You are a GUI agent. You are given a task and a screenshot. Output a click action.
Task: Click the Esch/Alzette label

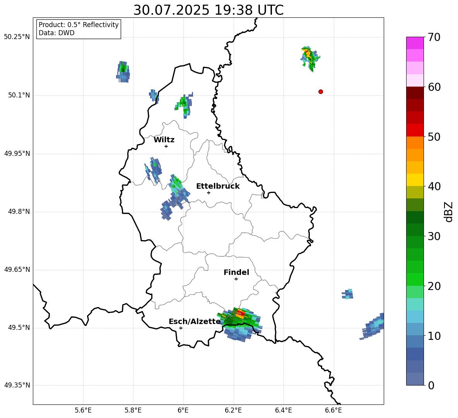click(x=195, y=321)
